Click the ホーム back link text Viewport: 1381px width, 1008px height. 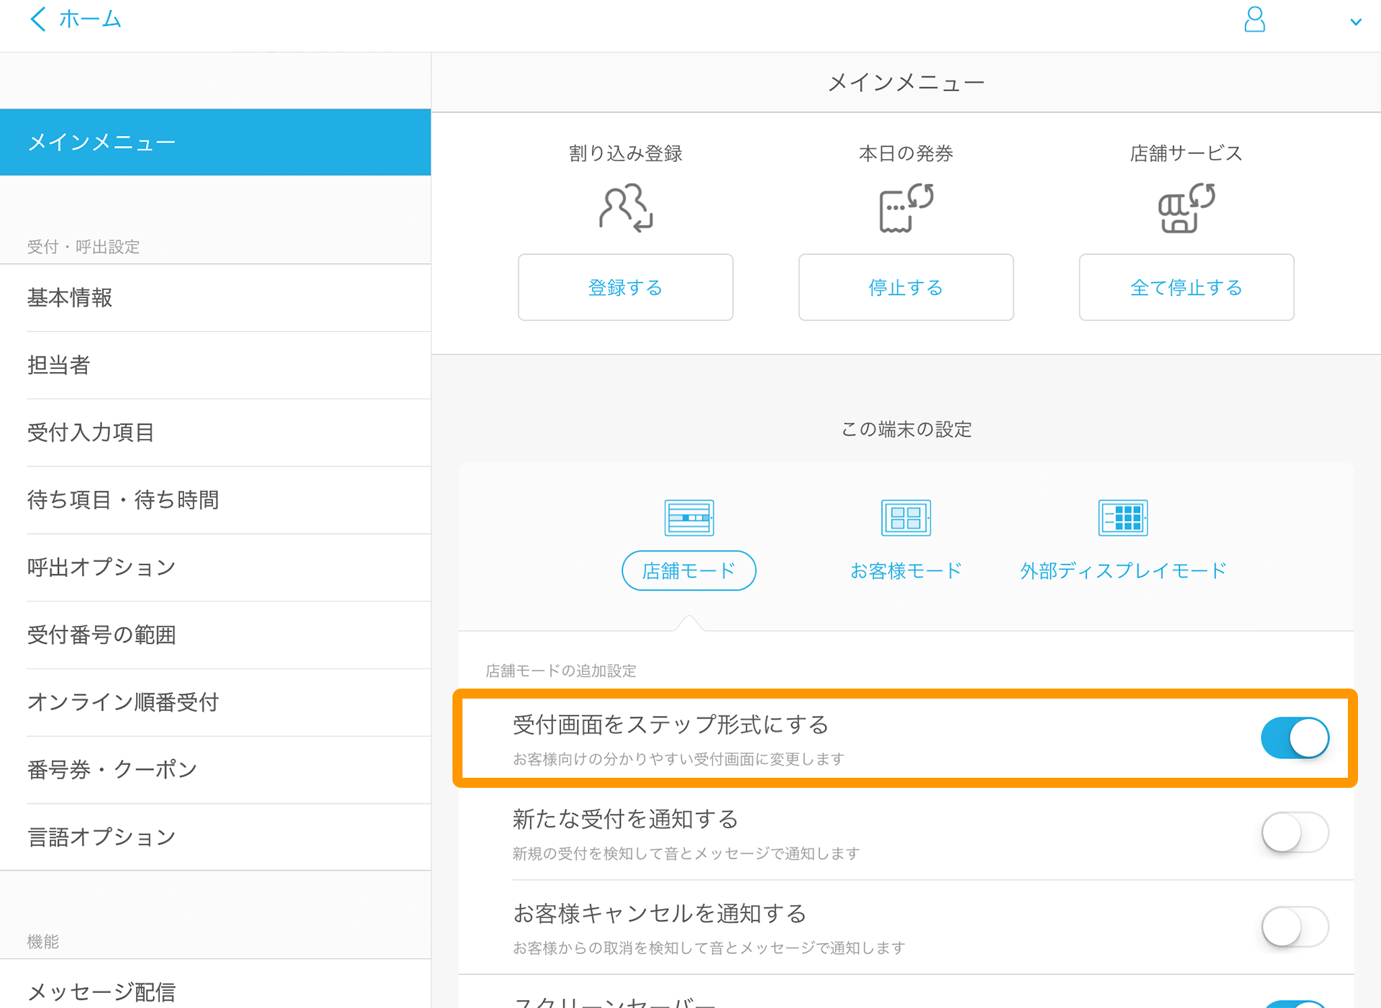[90, 19]
